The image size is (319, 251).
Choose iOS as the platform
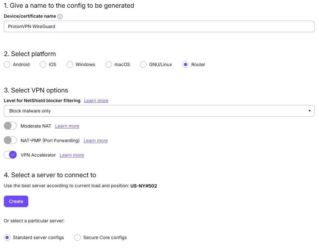pos(43,64)
